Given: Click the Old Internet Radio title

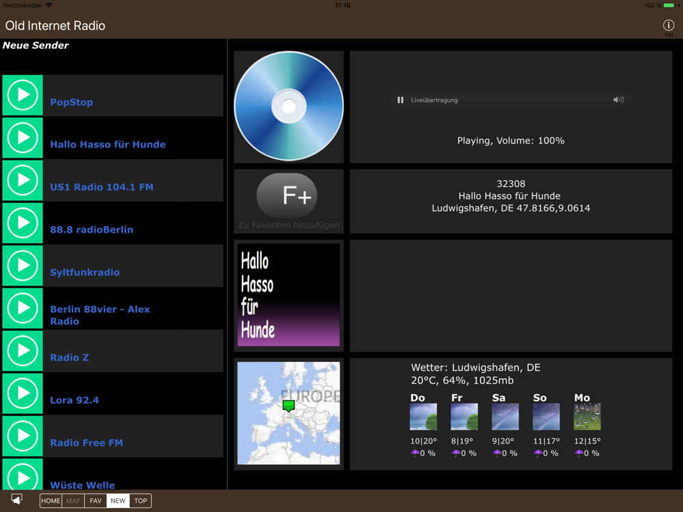Looking at the screenshot, I should tap(55, 26).
